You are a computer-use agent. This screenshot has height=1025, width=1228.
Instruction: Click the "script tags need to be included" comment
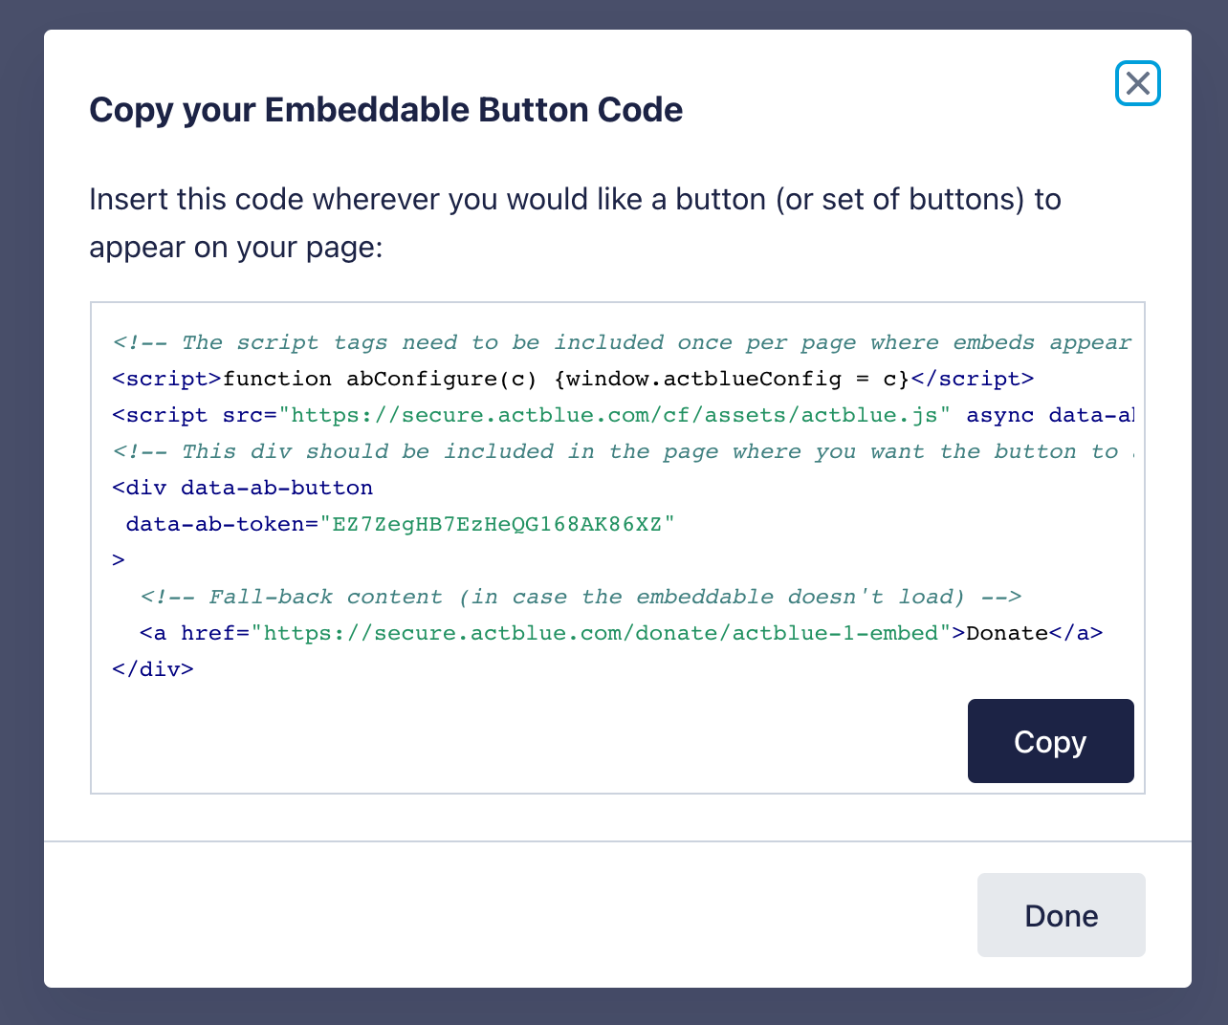click(622, 342)
